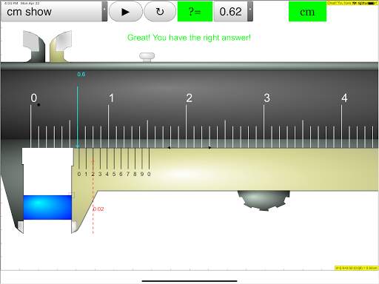This screenshot has width=379, height=284.
Task: Click the lock screw on top of the caliper
Action: [147, 58]
